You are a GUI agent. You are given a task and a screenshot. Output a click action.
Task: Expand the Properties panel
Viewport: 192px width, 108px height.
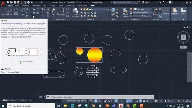[x=136, y=19]
